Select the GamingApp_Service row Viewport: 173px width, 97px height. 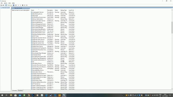(x=53, y=68)
